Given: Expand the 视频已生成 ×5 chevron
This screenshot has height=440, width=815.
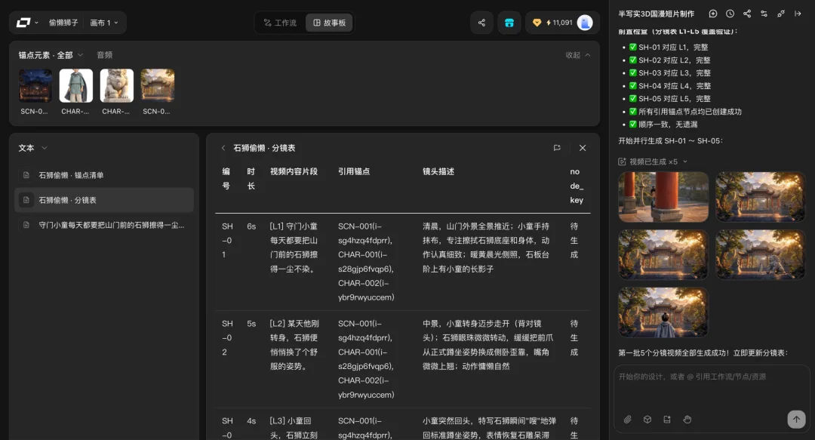Looking at the screenshot, I should (685, 162).
